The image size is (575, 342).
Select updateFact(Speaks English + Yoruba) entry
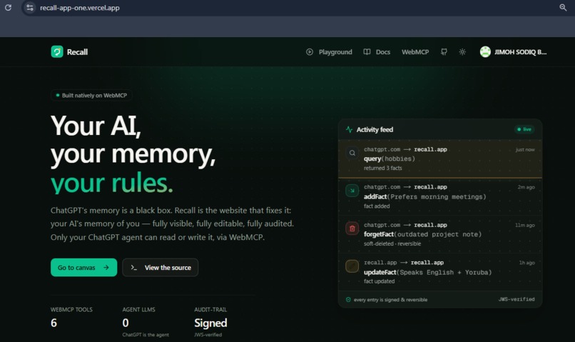pos(440,272)
